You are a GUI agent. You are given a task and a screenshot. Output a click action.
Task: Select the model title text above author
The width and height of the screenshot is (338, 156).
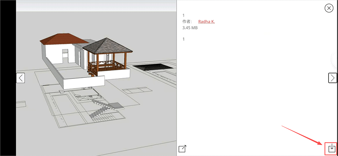(x=183, y=15)
